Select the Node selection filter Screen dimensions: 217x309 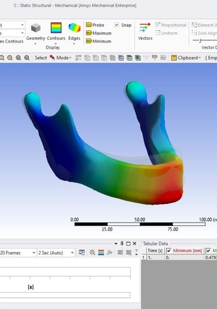121,58
